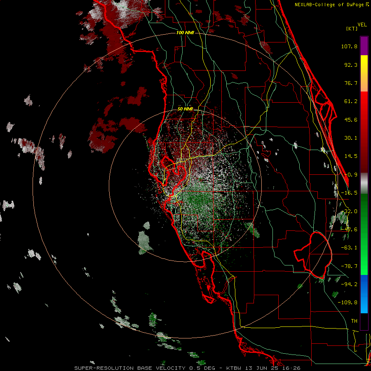Click the 61.2 velocity scale value
Viewport: 371px width, 371px height.
[x=351, y=101]
